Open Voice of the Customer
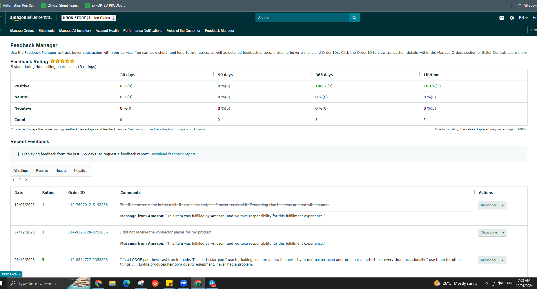 tap(184, 31)
